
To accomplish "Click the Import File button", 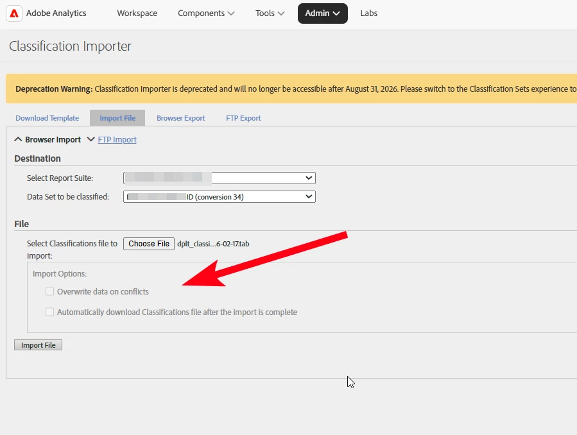I will (39, 345).
